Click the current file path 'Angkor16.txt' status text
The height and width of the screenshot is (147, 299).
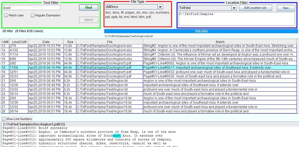[x=129, y=36]
